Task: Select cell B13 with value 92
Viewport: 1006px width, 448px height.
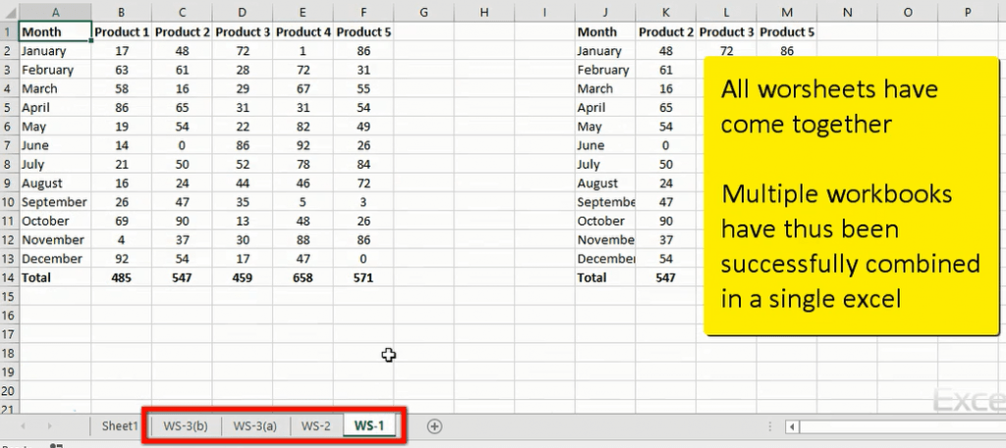Action: click(121, 259)
